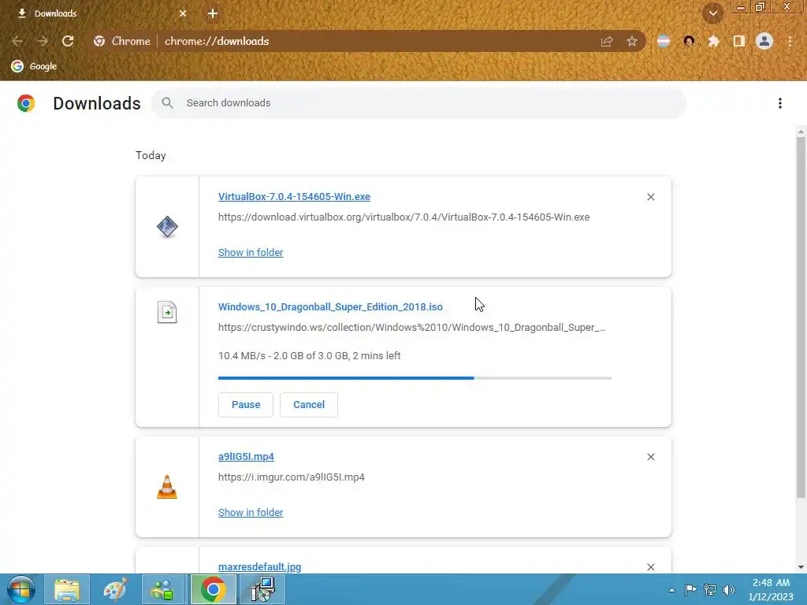
Task: Click the Chrome logo beside Downloads title
Action: 26,103
